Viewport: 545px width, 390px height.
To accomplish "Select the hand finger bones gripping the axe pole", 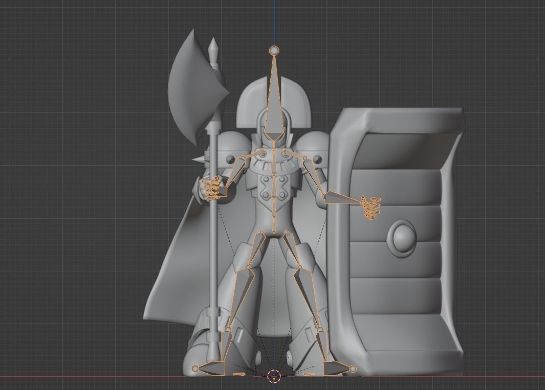I will pos(212,189).
